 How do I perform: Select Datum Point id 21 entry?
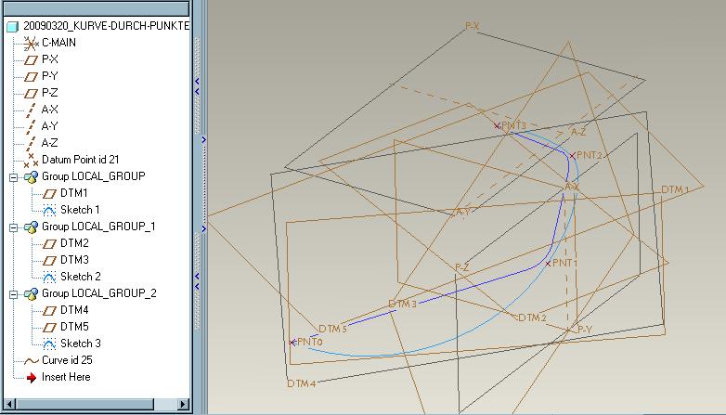[x=81, y=160]
